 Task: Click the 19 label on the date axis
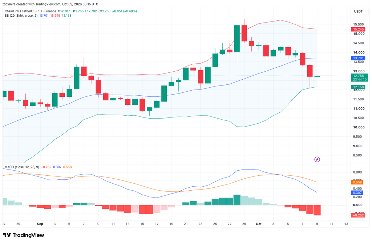[x=171, y=224]
